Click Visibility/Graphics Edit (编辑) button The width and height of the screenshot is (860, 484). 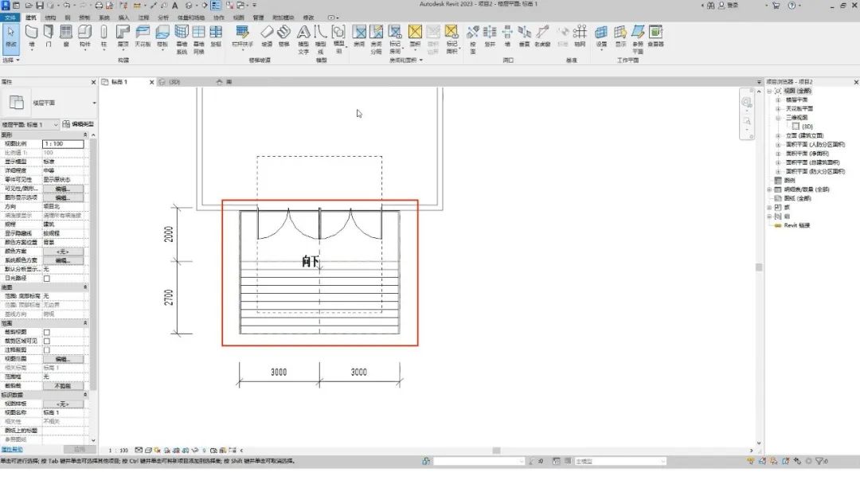pyautogui.click(x=63, y=189)
